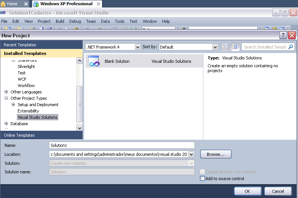Open the Recent Templates section
298x198 pixels.
[x=42, y=45]
